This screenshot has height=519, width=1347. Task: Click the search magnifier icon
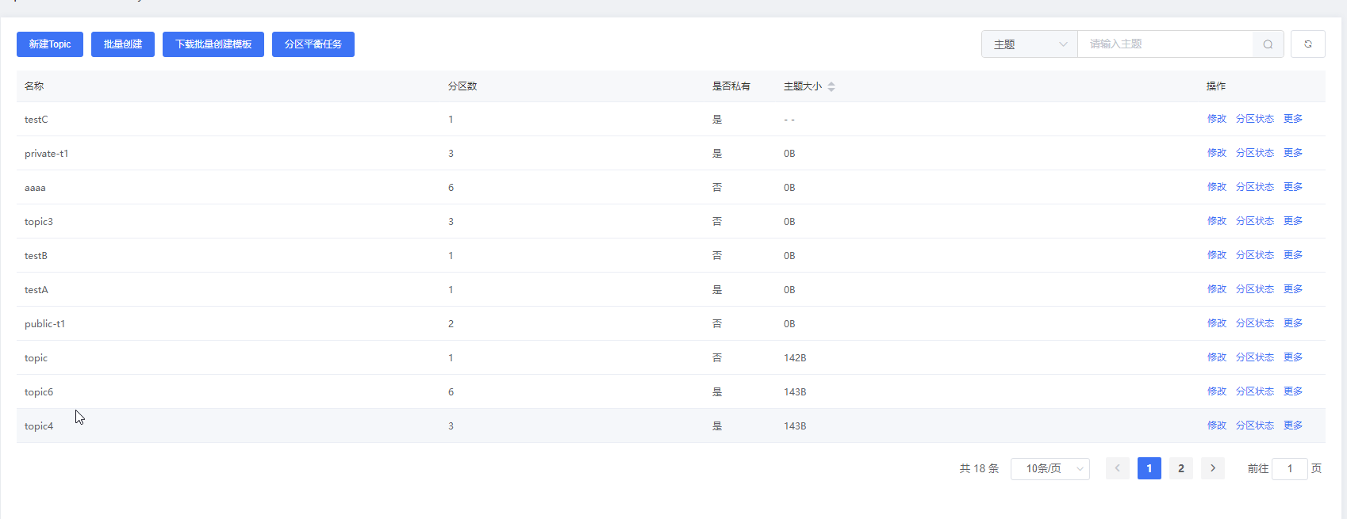1268,44
